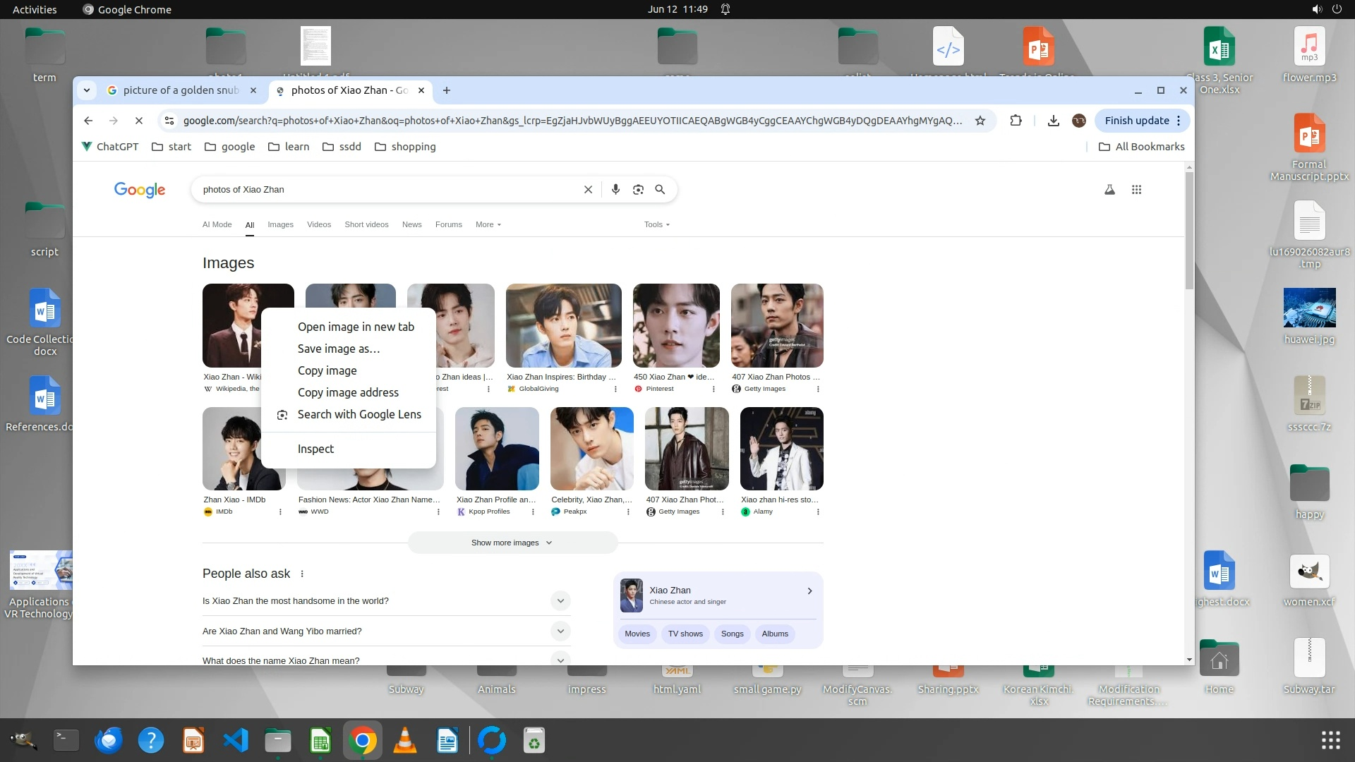
Task: Open the Getty Images 407 Xiao Zhan Photos thumbnail
Action: 777,325
